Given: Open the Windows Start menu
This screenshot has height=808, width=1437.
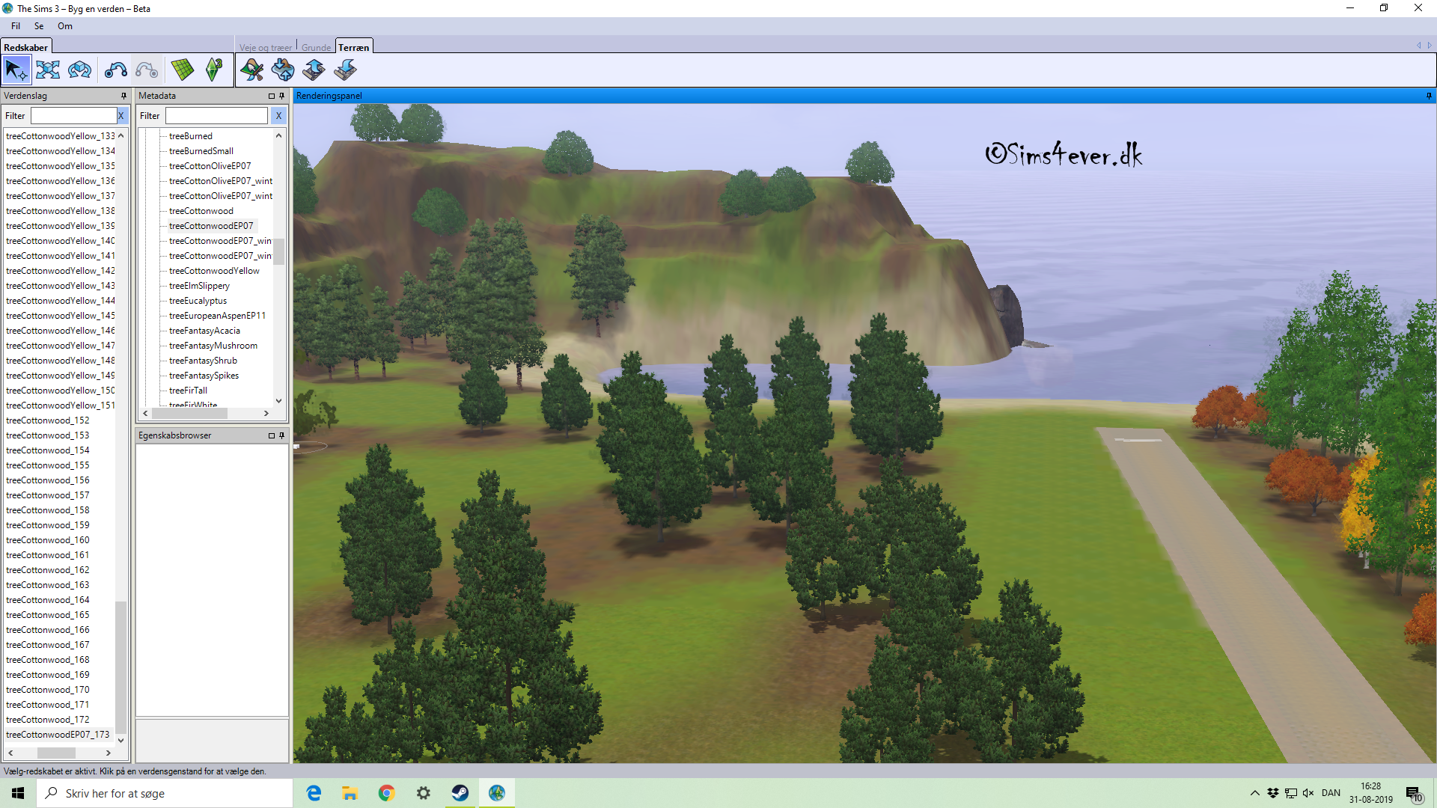Looking at the screenshot, I should pos(18,793).
